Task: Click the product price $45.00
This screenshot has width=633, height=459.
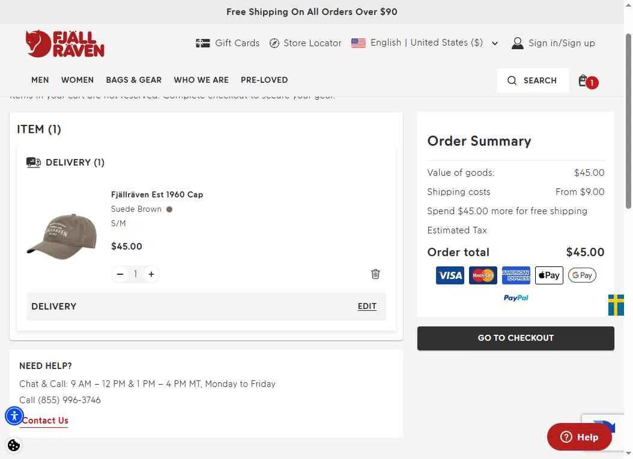Action: (126, 247)
